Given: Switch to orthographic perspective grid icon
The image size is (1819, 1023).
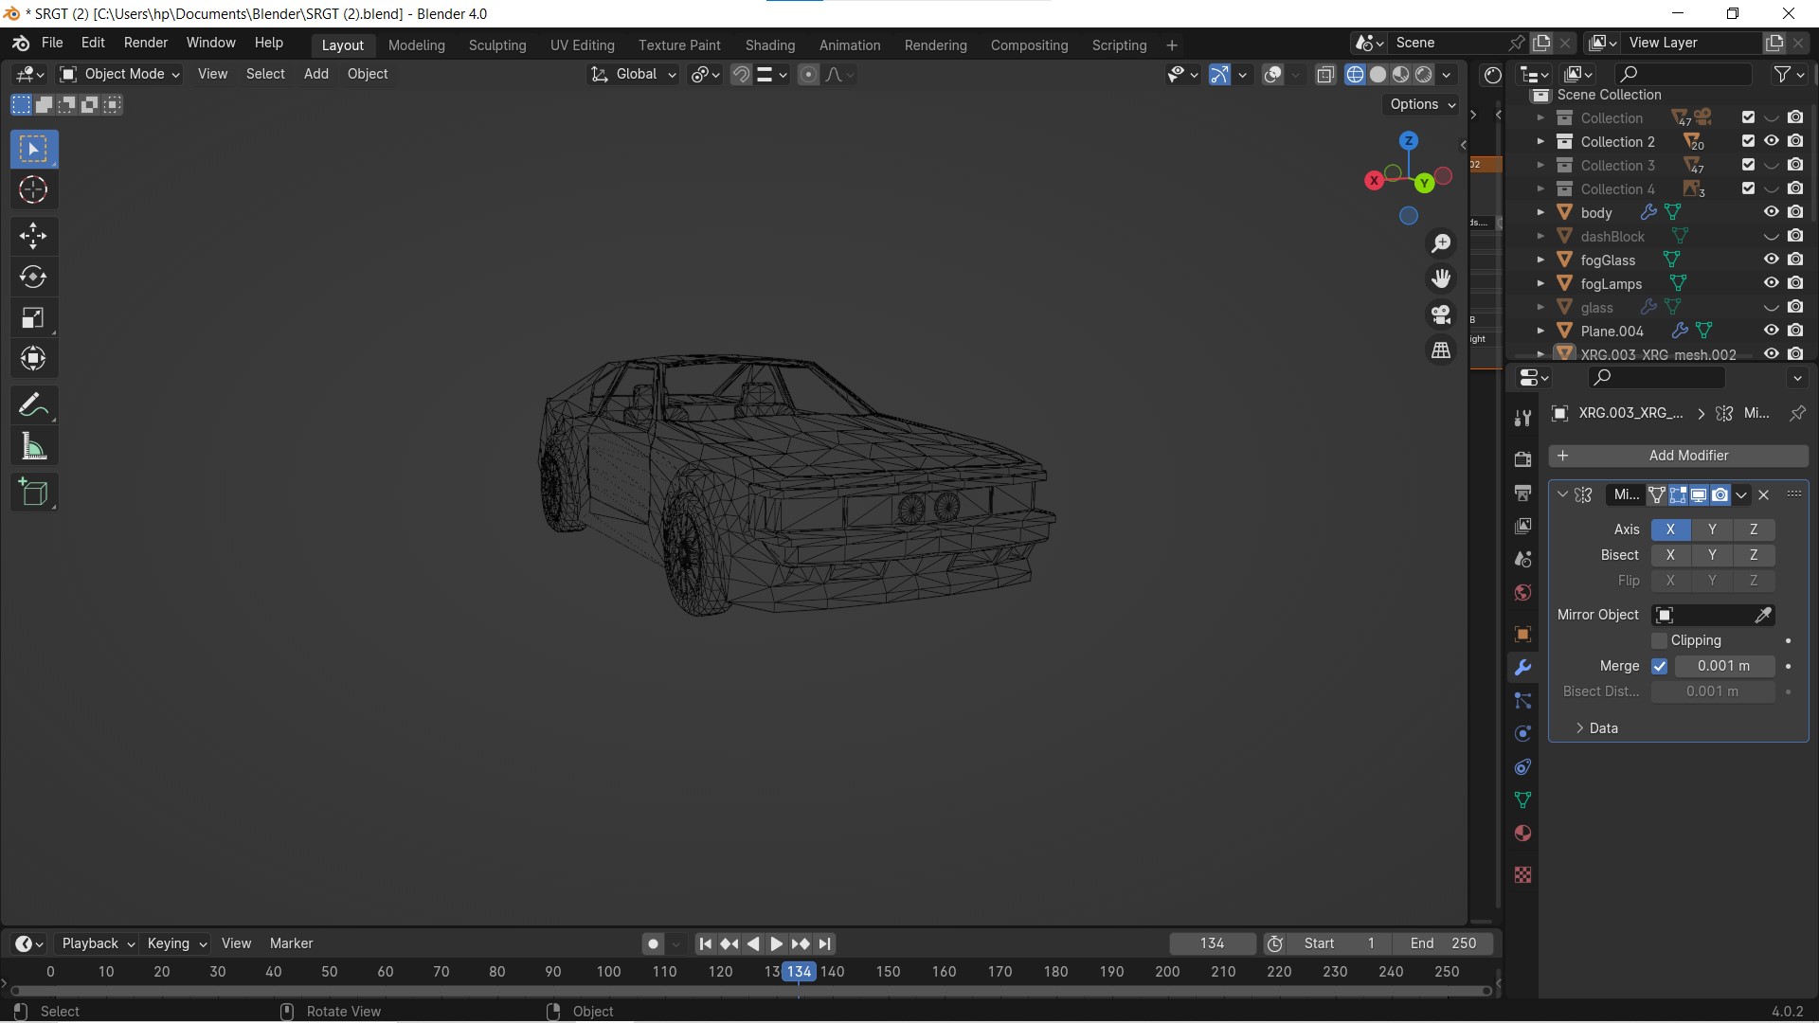Looking at the screenshot, I should (x=1441, y=350).
